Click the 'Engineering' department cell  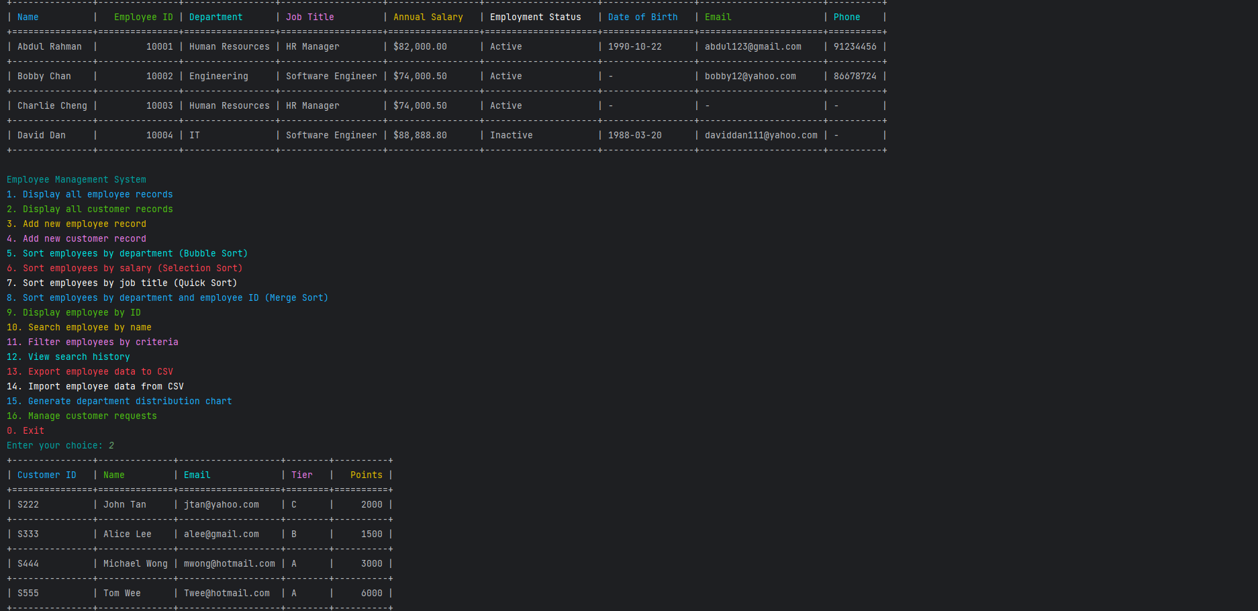(219, 76)
